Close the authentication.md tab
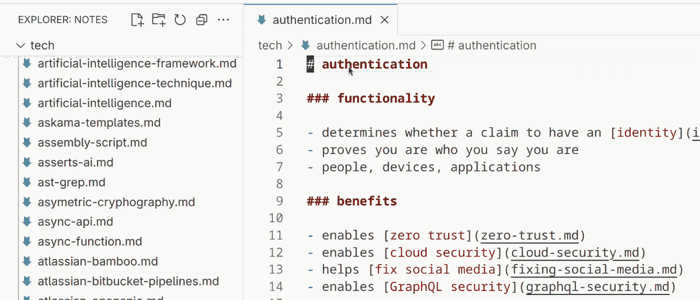The width and height of the screenshot is (700, 300). click(384, 20)
